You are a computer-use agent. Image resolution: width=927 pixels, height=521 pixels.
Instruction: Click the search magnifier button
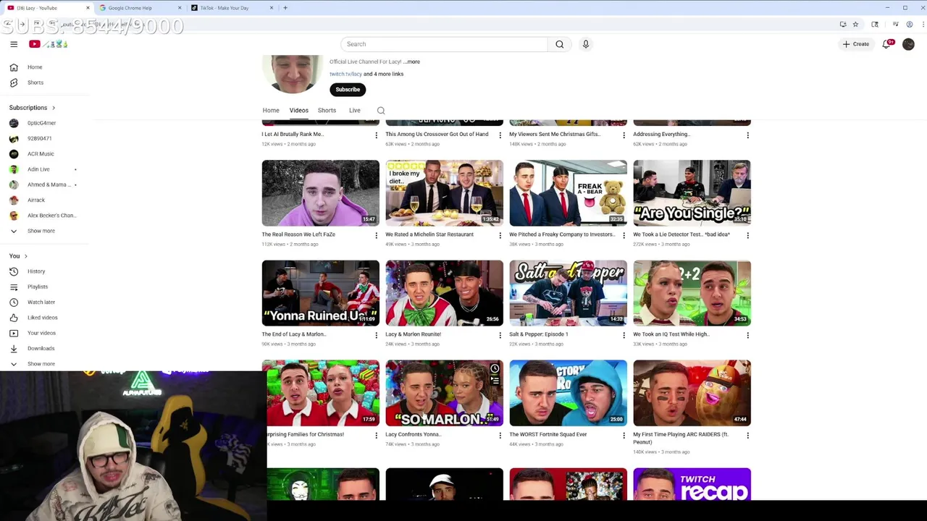[559, 44]
